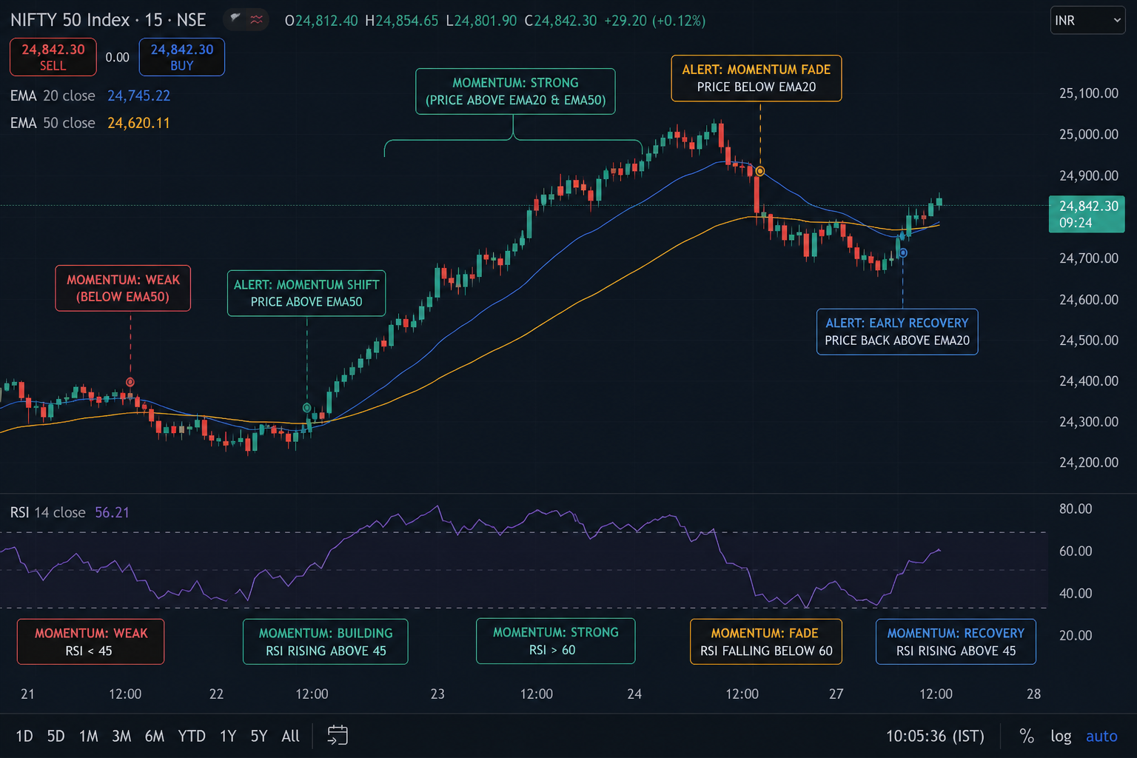Select the 1Y time range

pos(228,736)
